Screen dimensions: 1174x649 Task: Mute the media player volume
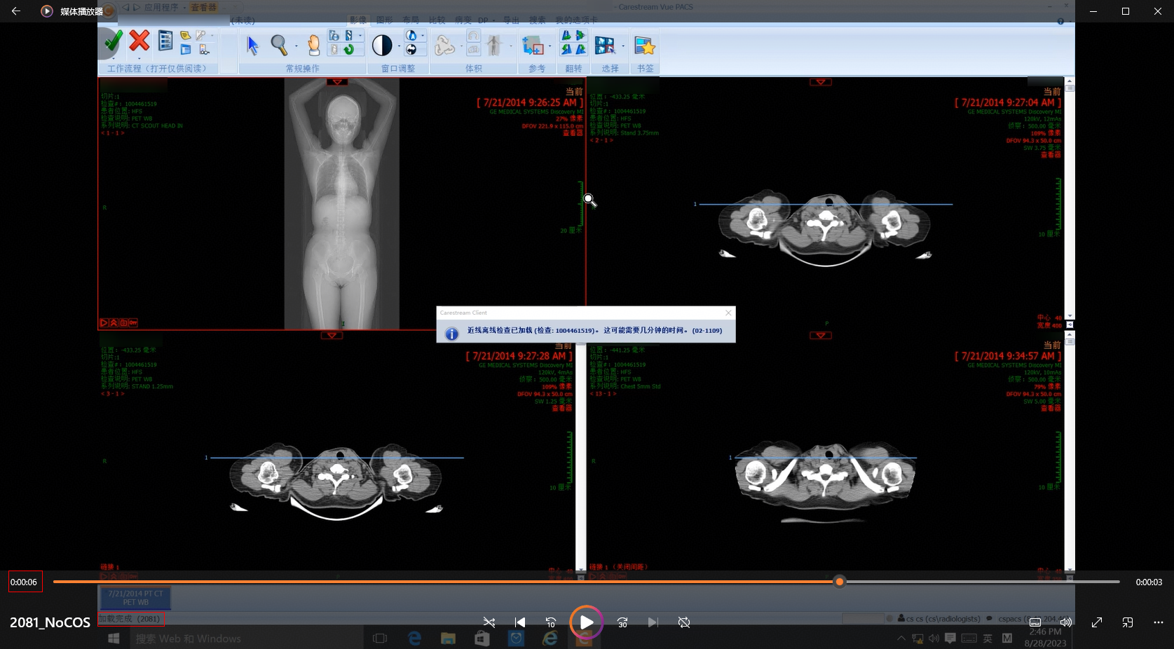[x=1066, y=622]
